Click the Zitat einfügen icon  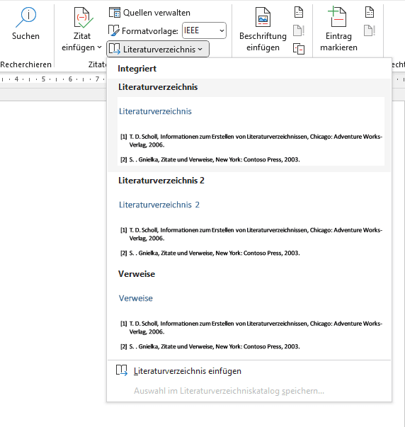pyautogui.click(x=83, y=18)
